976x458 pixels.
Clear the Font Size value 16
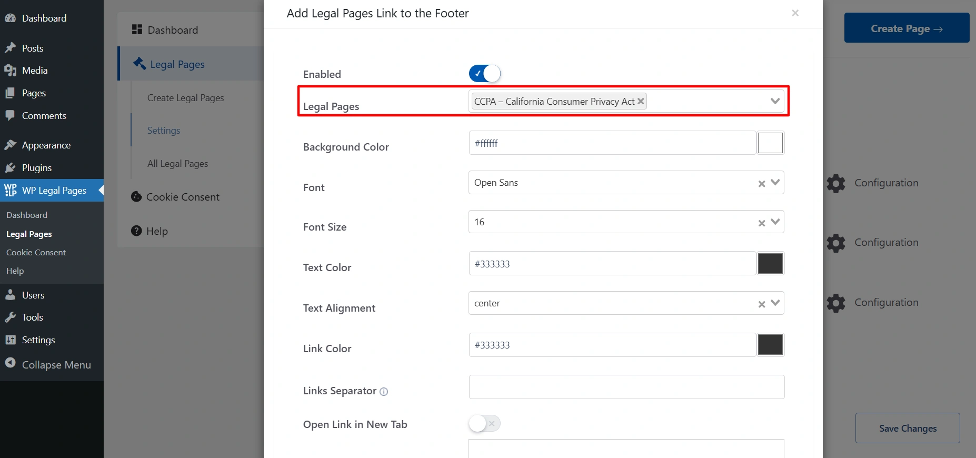[x=761, y=223]
